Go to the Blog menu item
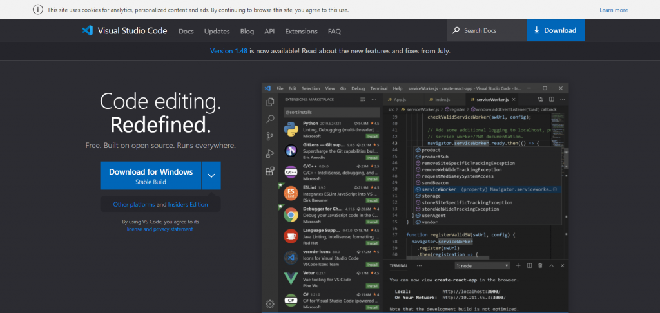Image resolution: width=660 pixels, height=313 pixels. 247,31
